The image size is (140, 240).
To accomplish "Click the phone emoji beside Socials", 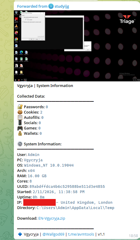I will click(20, 123).
